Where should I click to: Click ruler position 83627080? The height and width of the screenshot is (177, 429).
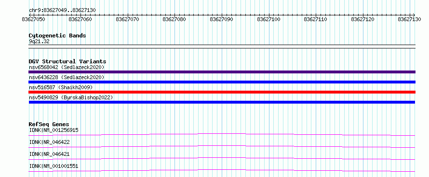(x=174, y=19)
